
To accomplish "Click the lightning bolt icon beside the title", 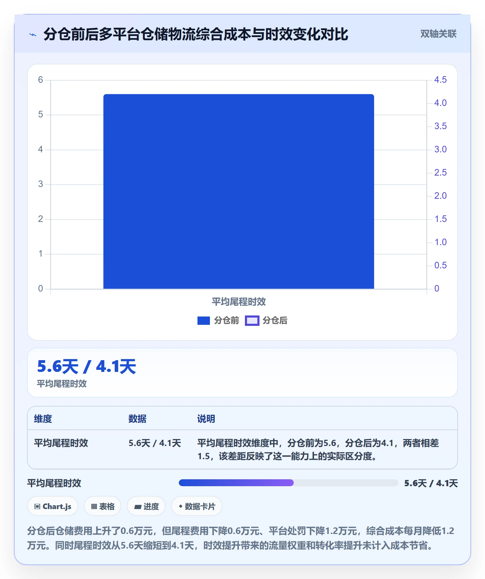I will tap(33, 35).
